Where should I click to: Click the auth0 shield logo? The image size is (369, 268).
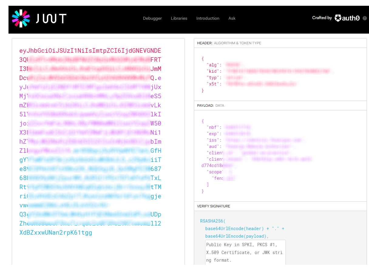338,18
